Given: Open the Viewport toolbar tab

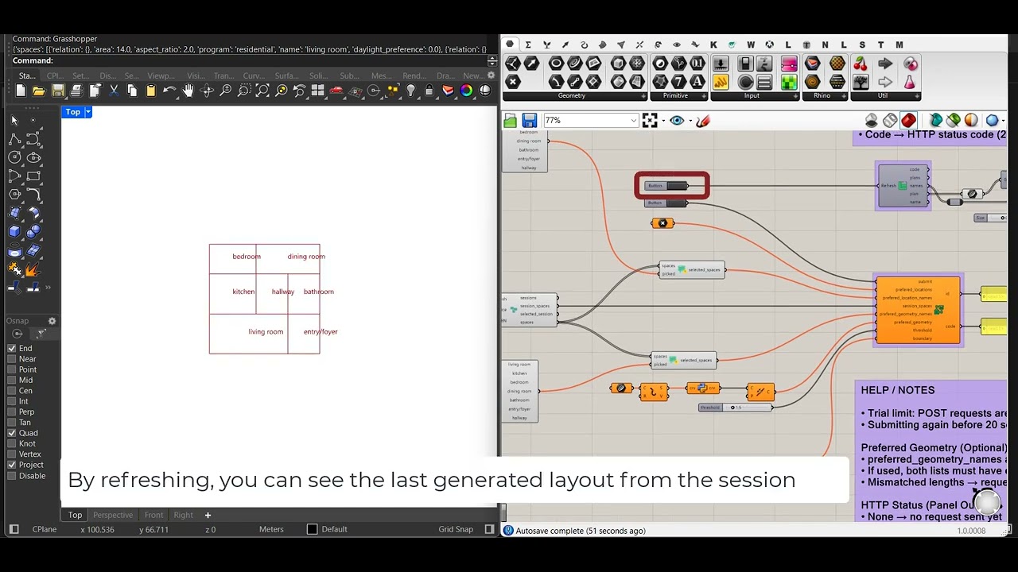Looking at the screenshot, I should [x=161, y=76].
